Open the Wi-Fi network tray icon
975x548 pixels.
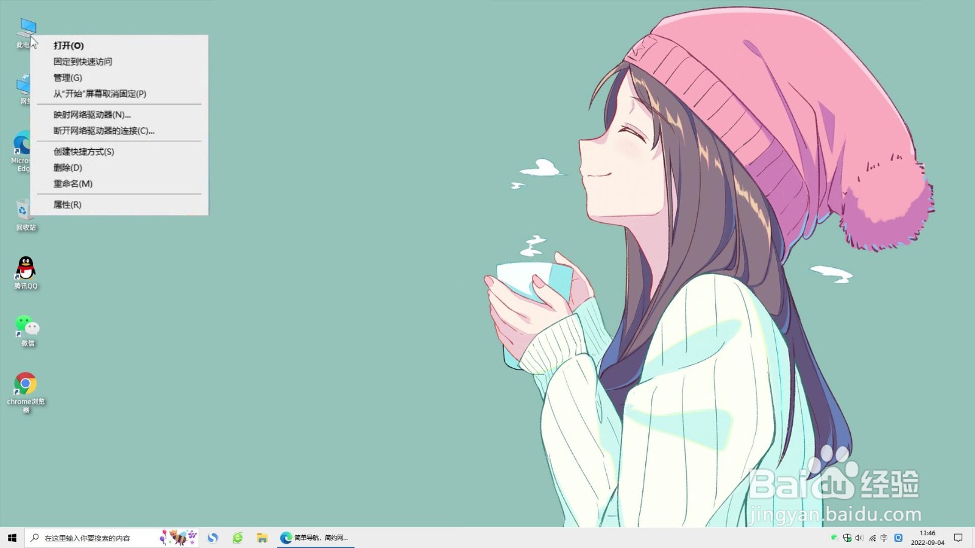pyautogui.click(x=873, y=538)
